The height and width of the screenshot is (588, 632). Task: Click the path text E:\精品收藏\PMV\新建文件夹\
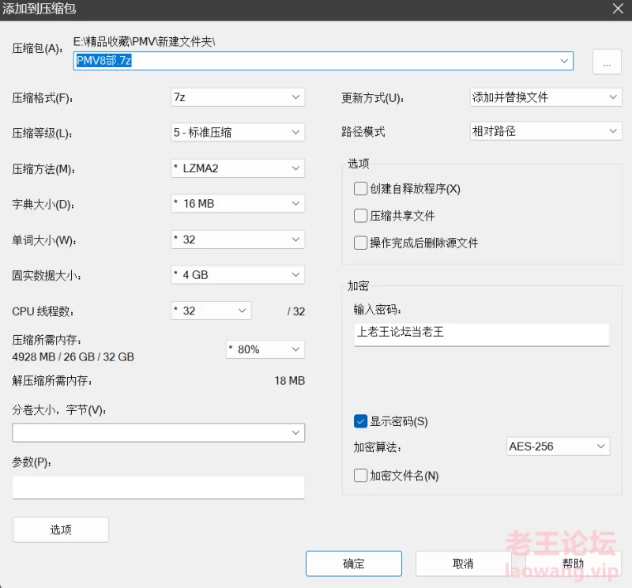tap(145, 42)
